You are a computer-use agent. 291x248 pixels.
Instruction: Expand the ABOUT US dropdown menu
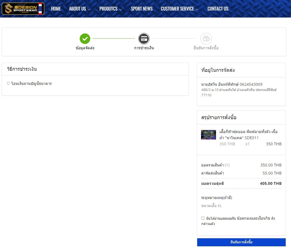pos(80,9)
